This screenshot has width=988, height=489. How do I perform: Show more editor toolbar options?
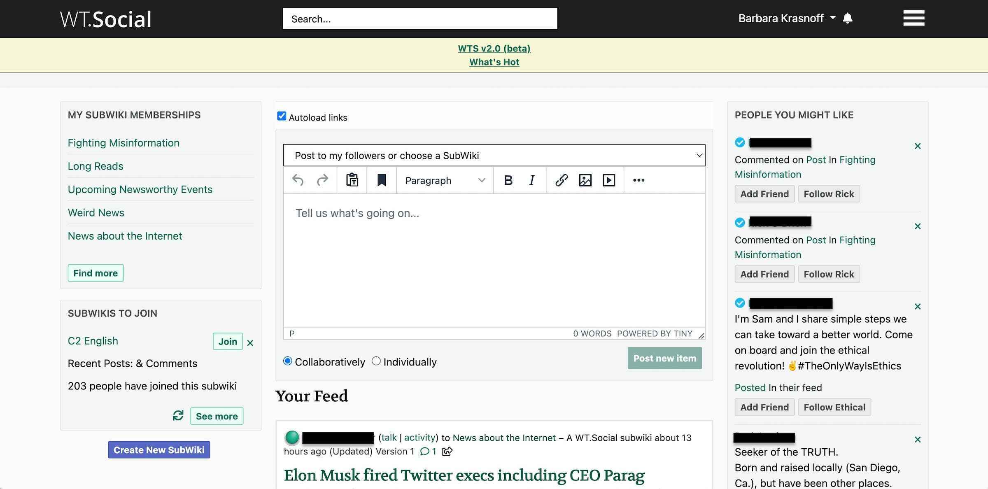coord(638,180)
